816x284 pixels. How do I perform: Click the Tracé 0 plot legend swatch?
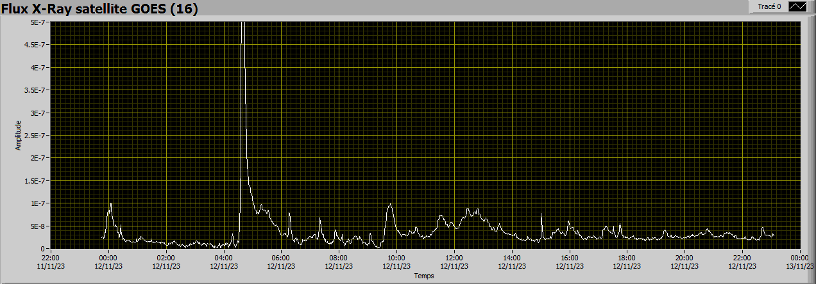coord(797,6)
